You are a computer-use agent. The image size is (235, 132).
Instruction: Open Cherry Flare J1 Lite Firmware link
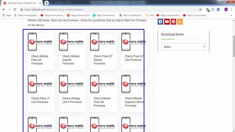(40, 100)
